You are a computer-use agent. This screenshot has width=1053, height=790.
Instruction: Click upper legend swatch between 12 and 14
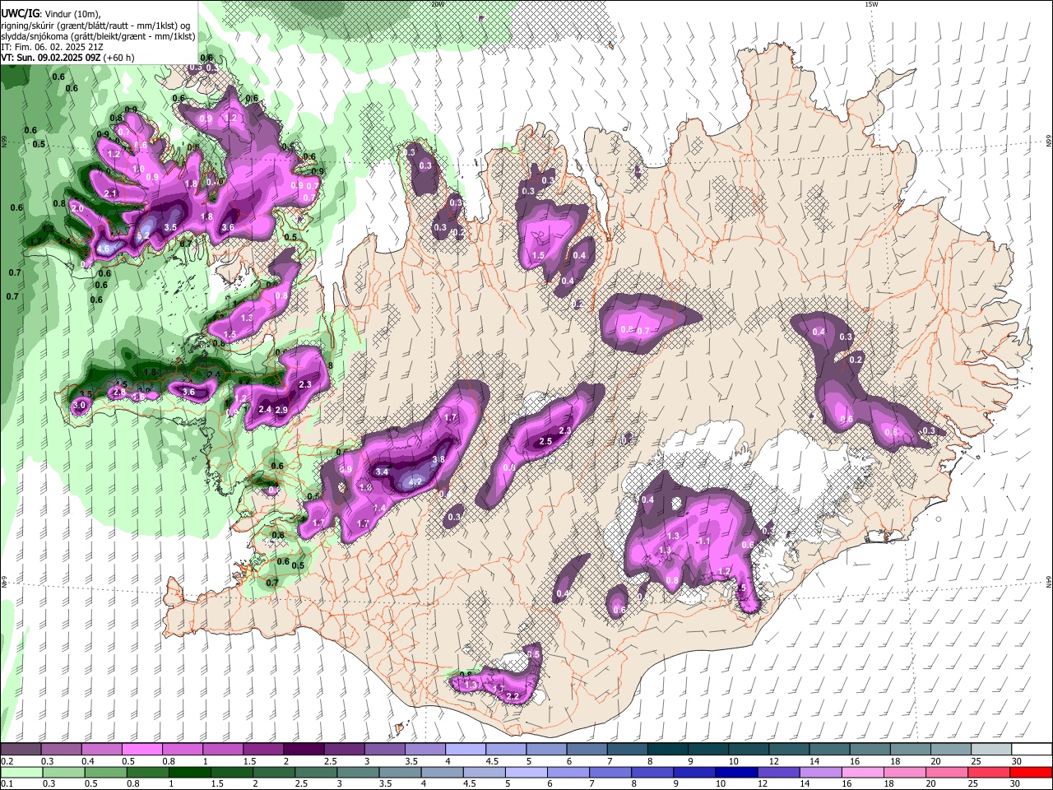coord(788,750)
